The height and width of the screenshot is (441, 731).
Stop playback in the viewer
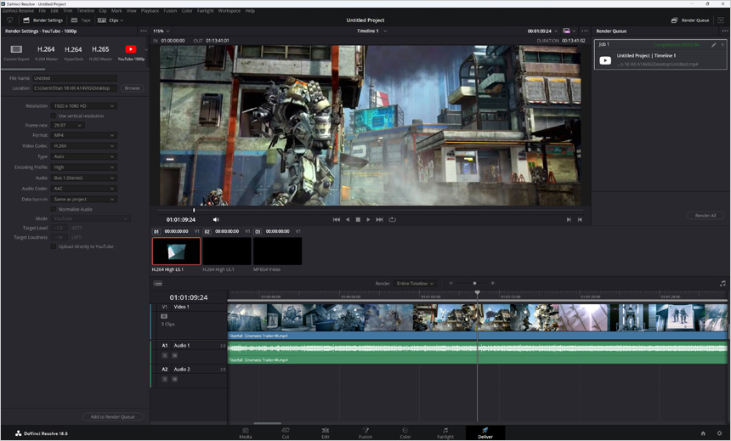coord(358,219)
